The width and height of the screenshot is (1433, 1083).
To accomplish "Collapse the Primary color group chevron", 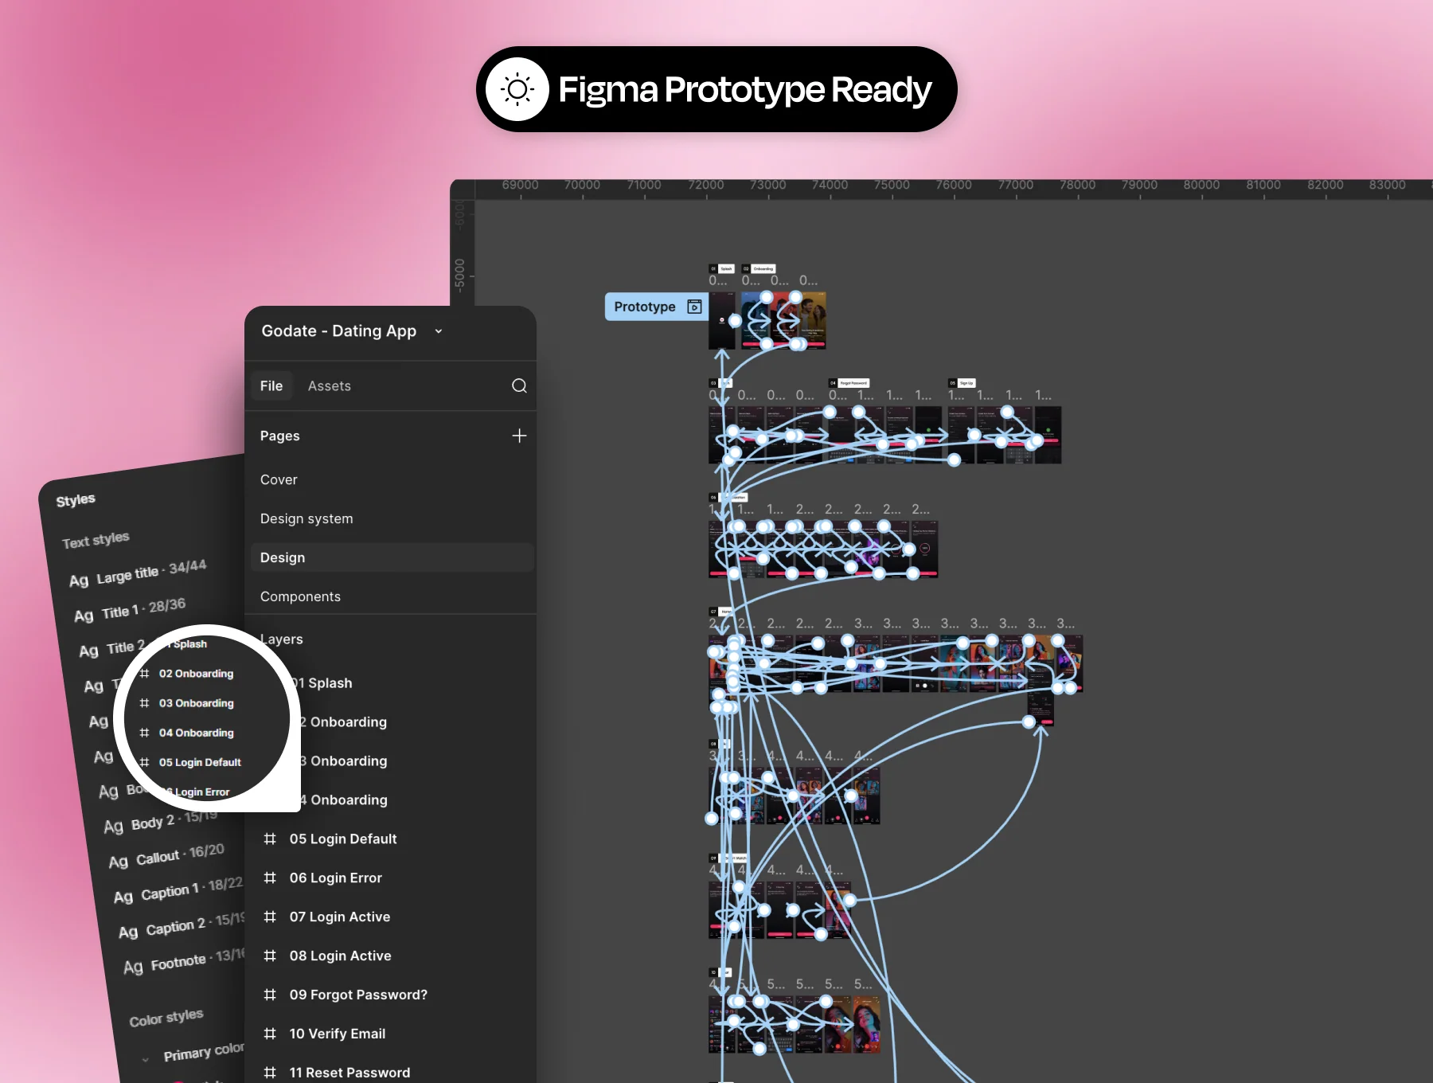I will (145, 1060).
